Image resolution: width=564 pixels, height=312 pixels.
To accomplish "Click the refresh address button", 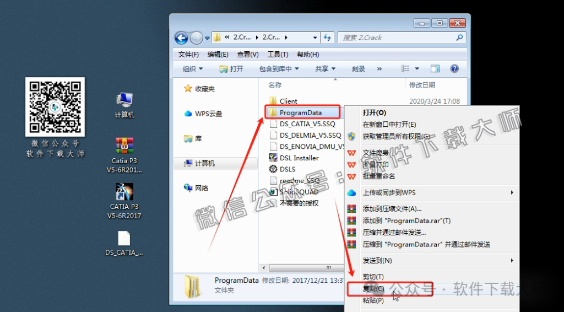I will pyautogui.click(x=327, y=37).
